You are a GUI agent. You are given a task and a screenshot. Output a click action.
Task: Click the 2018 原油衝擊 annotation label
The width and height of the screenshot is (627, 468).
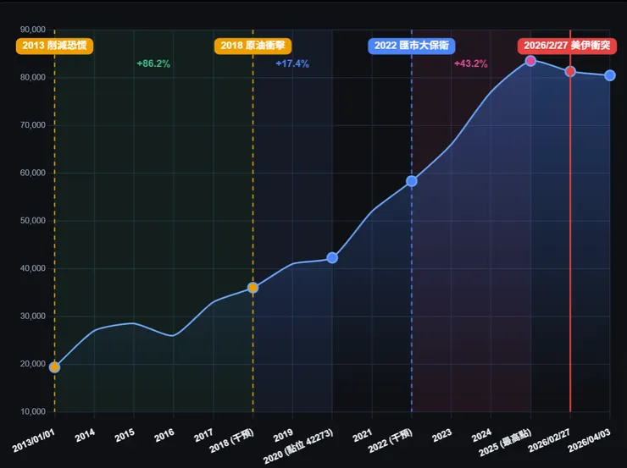[252, 46]
